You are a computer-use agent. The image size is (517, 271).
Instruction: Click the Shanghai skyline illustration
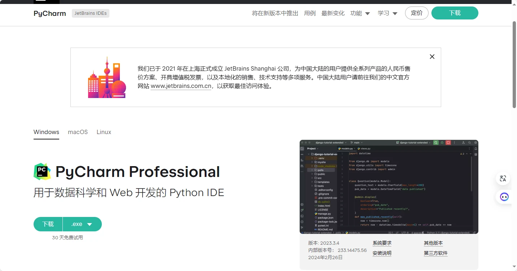[107, 77]
